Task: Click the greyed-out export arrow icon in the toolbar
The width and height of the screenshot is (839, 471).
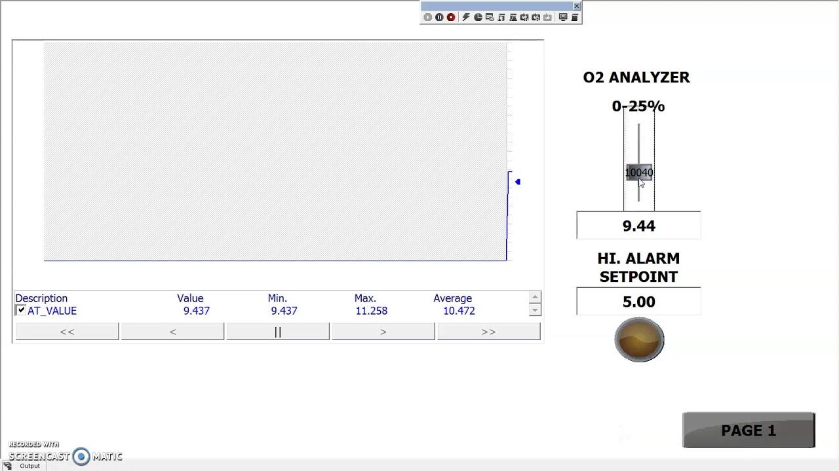Action: (547, 17)
